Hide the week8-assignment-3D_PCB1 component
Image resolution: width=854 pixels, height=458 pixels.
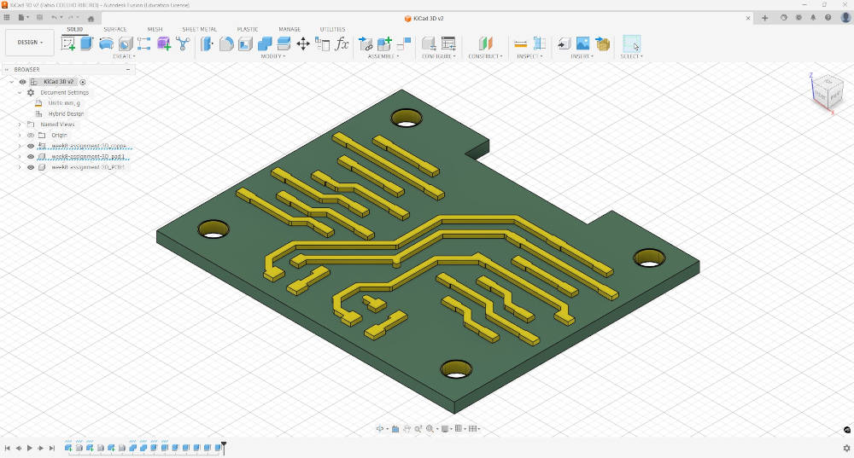tap(31, 167)
